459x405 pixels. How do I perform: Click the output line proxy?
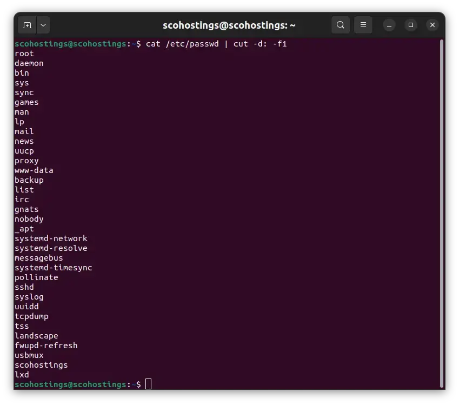(26, 161)
